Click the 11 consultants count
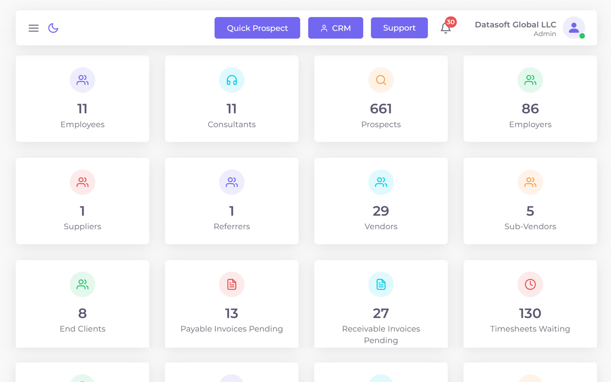611x382 pixels. 232,109
